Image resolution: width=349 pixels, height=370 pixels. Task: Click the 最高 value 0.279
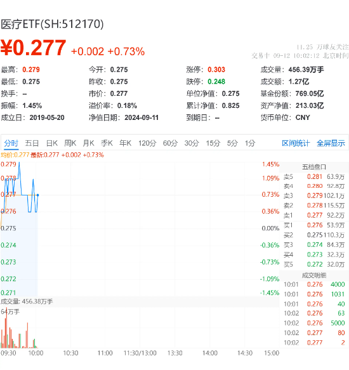(31, 70)
